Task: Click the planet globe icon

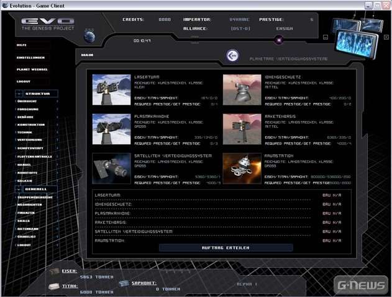Action: 89,36
